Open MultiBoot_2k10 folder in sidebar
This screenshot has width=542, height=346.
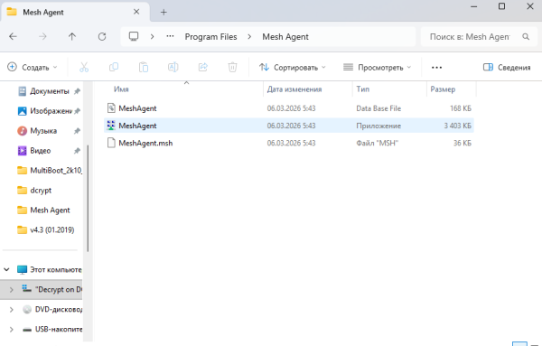[x=49, y=171]
